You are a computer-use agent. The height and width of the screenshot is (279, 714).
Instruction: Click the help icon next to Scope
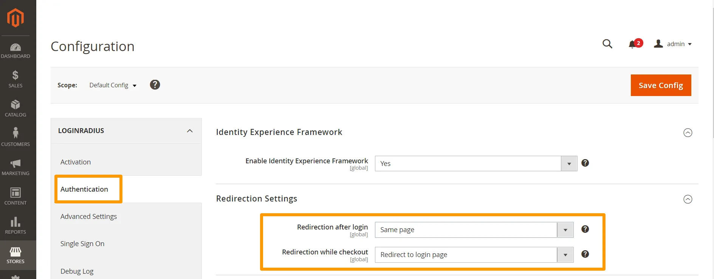155,85
